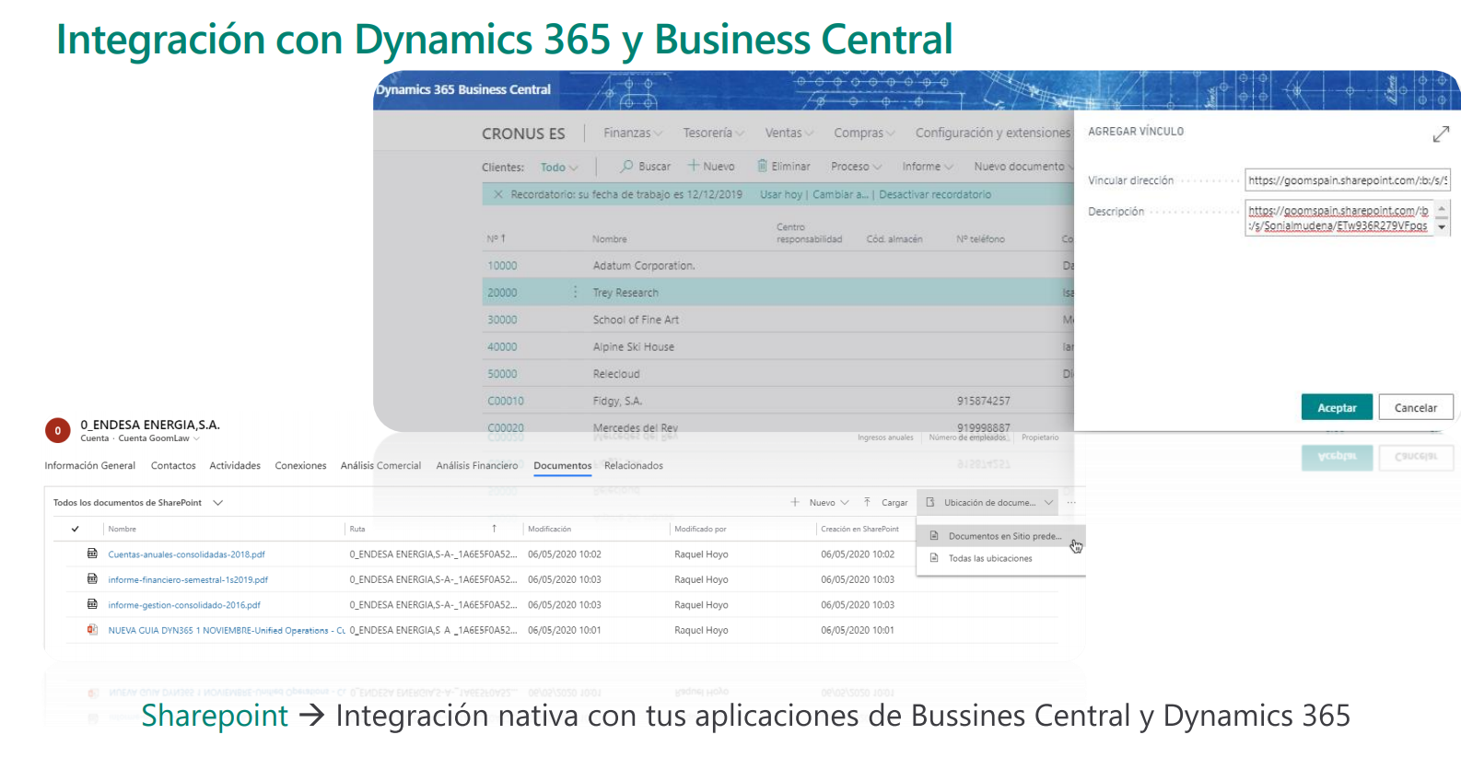Open the Tesorería dropdown menu
The image size is (1461, 758).
[x=714, y=133]
